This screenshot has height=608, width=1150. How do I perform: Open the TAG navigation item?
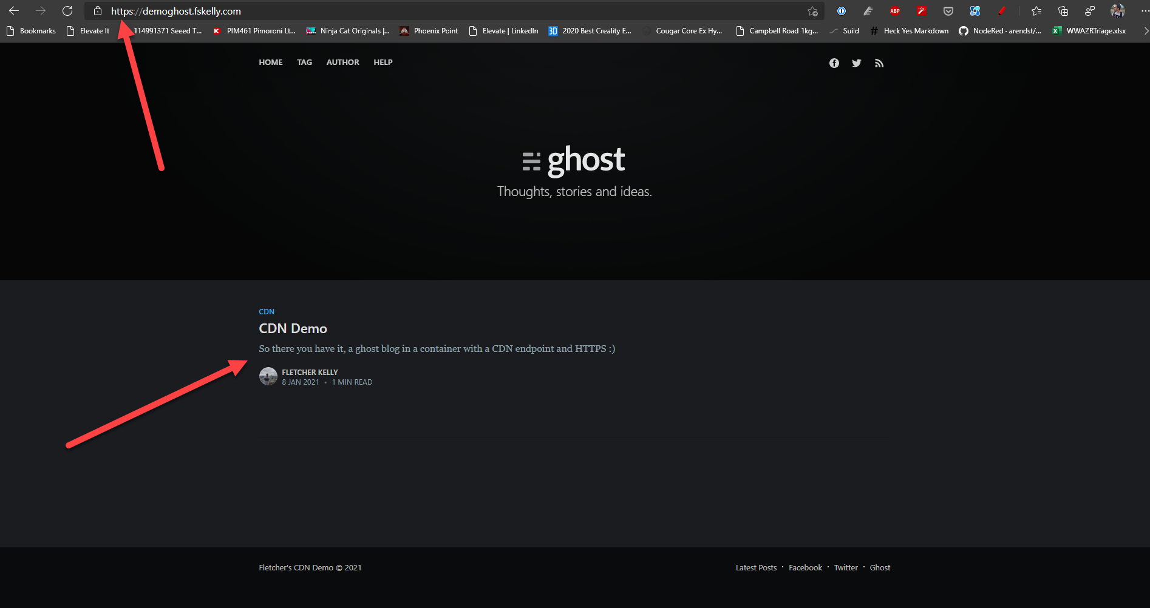click(305, 62)
